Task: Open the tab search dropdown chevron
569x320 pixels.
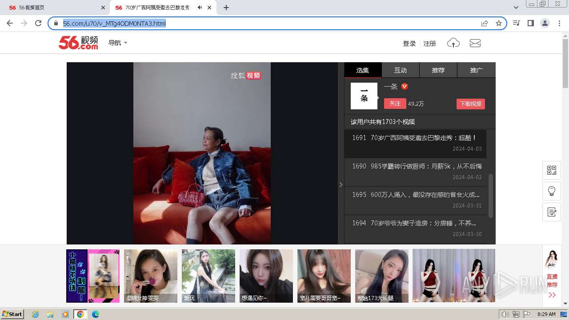Action: (516, 8)
